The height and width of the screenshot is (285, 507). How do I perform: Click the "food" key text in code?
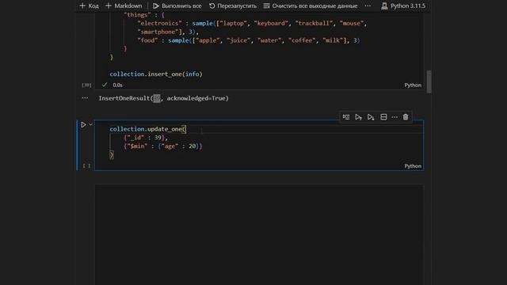click(x=147, y=40)
